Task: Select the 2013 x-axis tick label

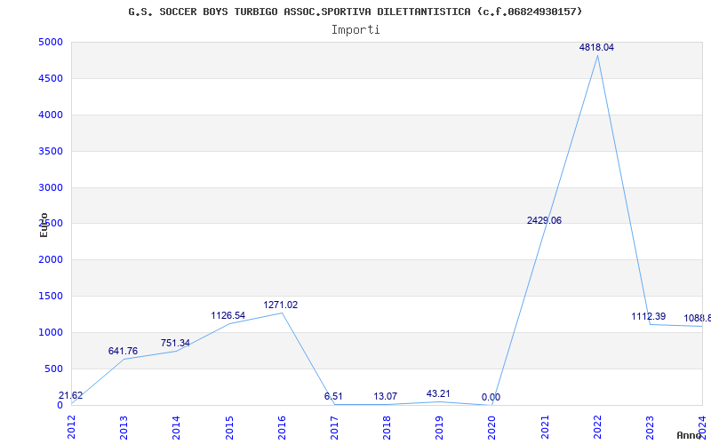Action: (x=124, y=427)
